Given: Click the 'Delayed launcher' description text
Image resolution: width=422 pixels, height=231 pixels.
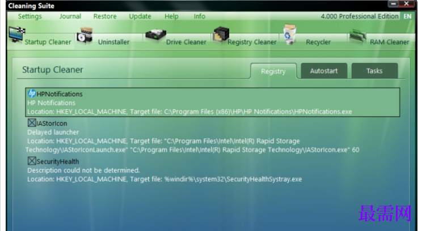Looking at the screenshot, I should point(53,132).
